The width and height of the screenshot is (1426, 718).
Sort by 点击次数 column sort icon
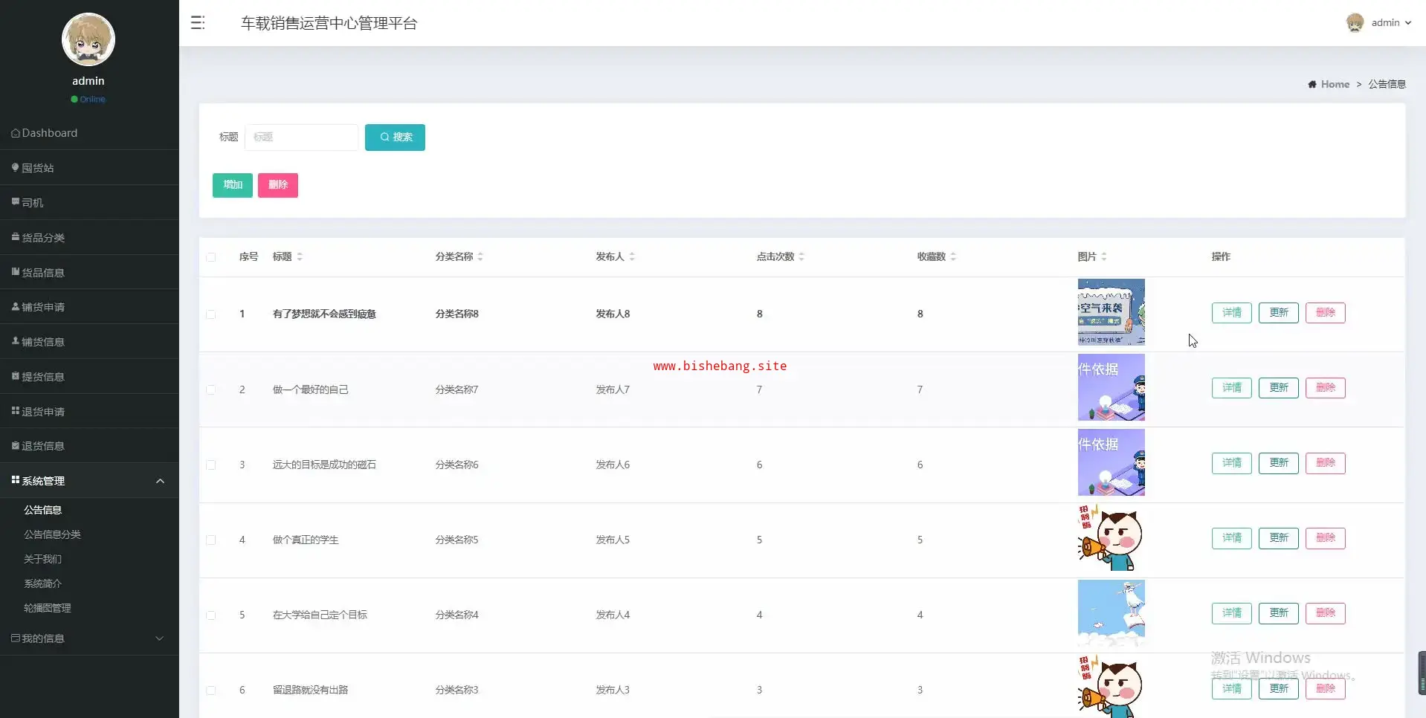click(801, 257)
